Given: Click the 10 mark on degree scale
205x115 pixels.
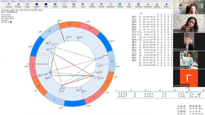Looking at the screenshot, I should point(145,90).
